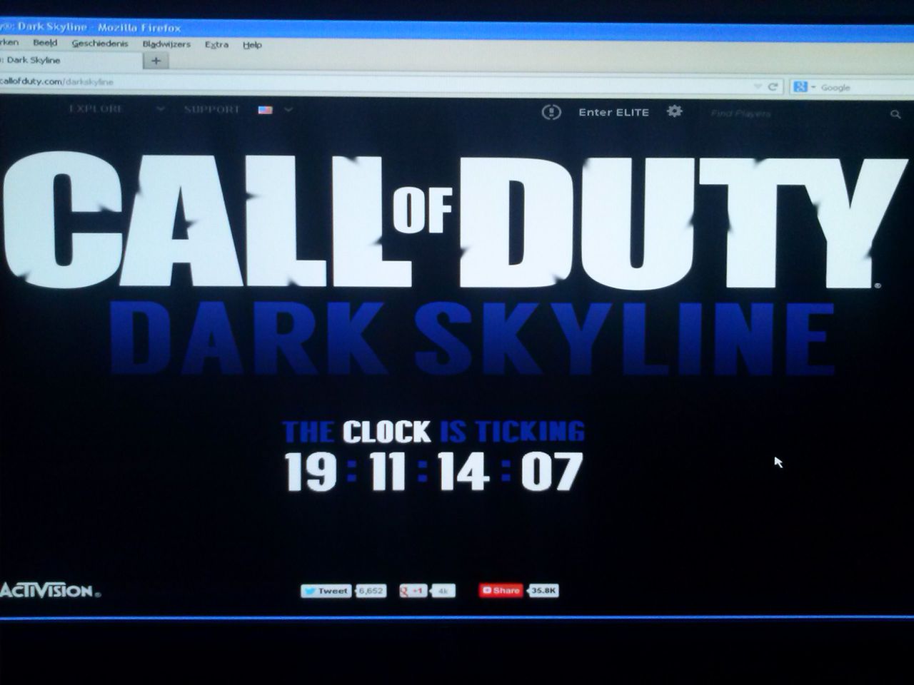Click the 6,652 tweet count

pyautogui.click(x=371, y=591)
